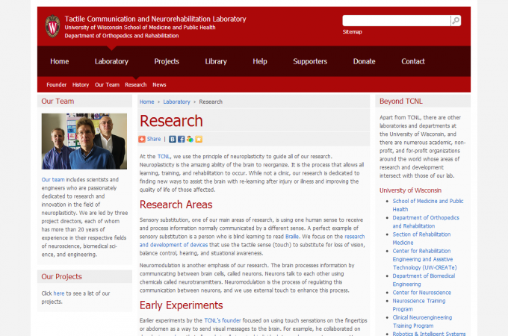Click the Home breadcrumb link

(x=146, y=102)
